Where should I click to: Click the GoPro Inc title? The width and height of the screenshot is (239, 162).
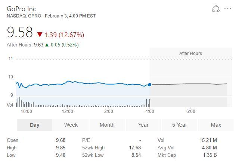[21, 9]
